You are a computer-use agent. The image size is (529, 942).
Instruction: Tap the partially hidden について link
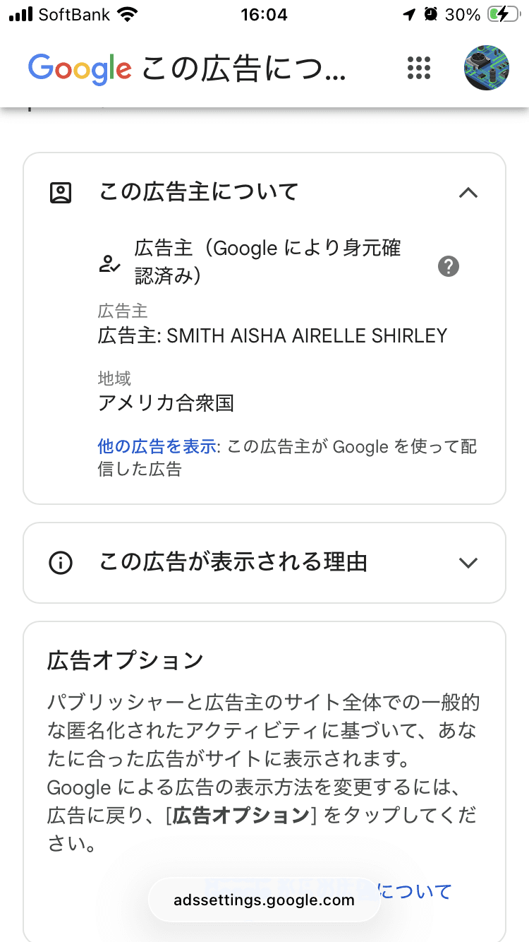pyautogui.click(x=416, y=890)
